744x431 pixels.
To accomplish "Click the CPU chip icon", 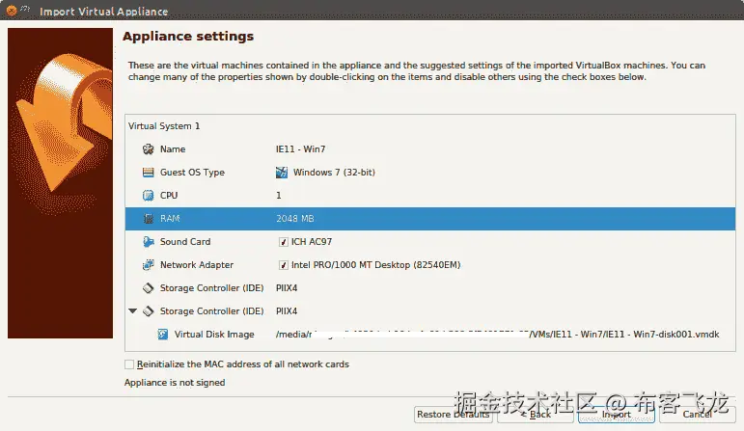I will tap(148, 196).
